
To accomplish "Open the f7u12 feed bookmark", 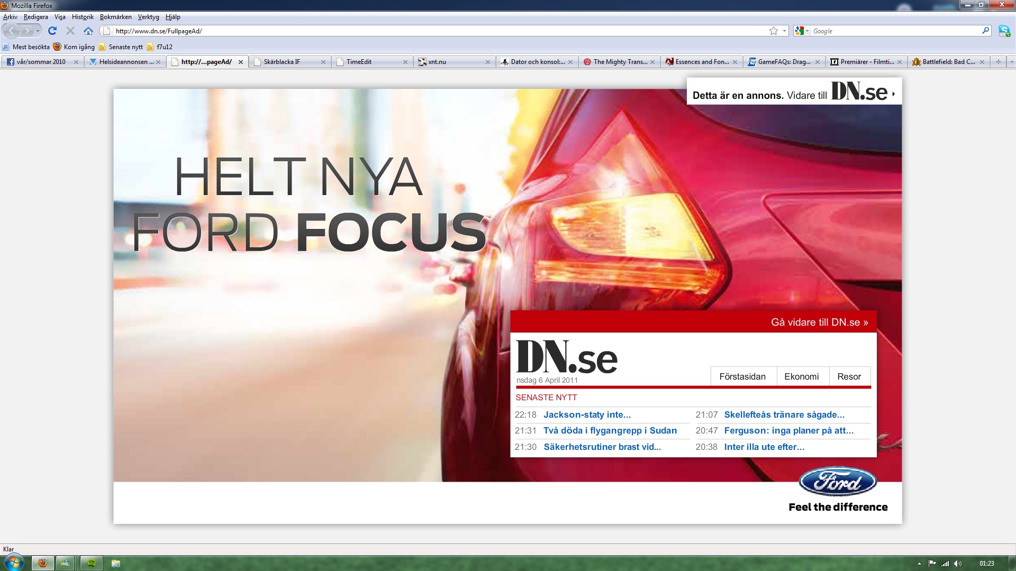I will click(x=160, y=47).
